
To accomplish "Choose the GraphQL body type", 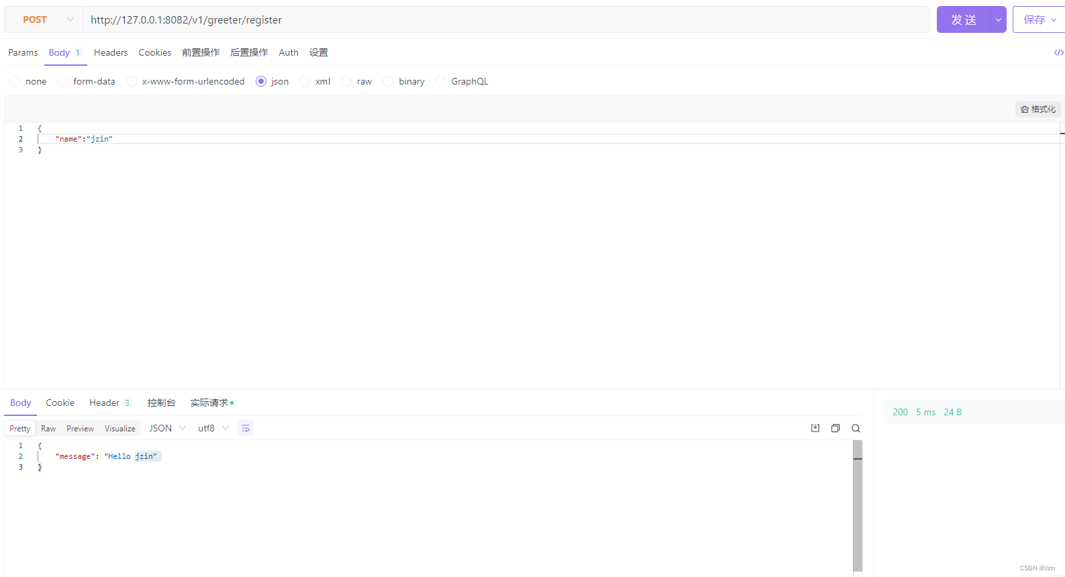I will tap(440, 81).
